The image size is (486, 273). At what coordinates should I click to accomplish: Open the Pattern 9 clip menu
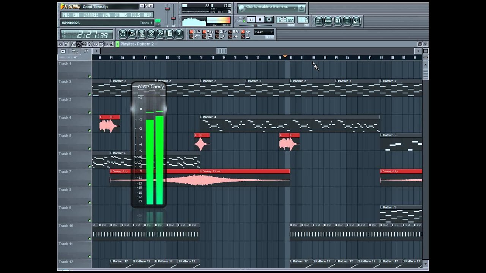(382, 207)
